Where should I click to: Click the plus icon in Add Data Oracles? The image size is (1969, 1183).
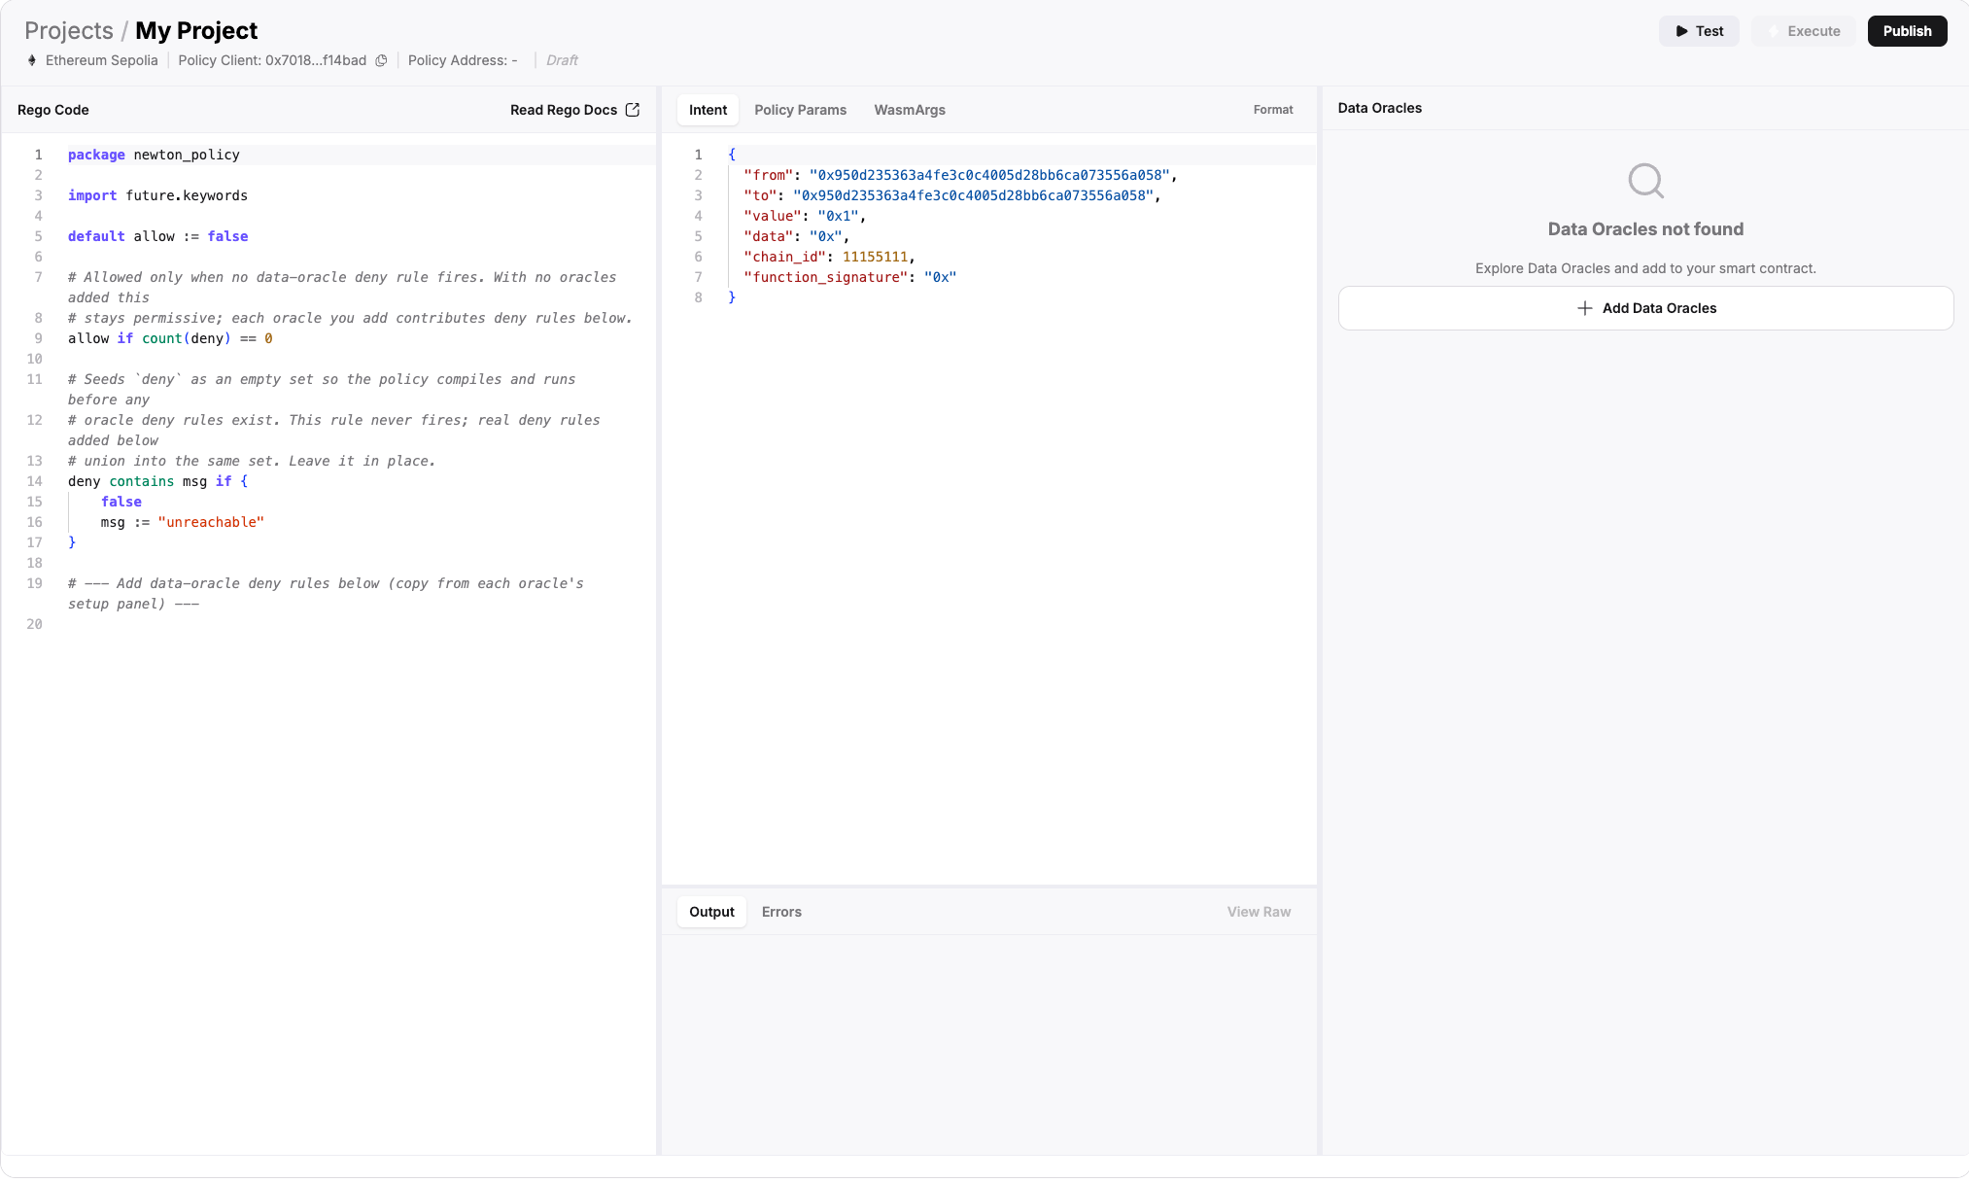[x=1584, y=308]
